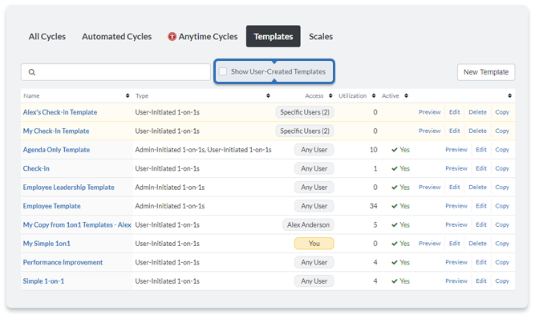Copy Alex's Check-in Template
This screenshot has width=535, height=319.
(502, 112)
